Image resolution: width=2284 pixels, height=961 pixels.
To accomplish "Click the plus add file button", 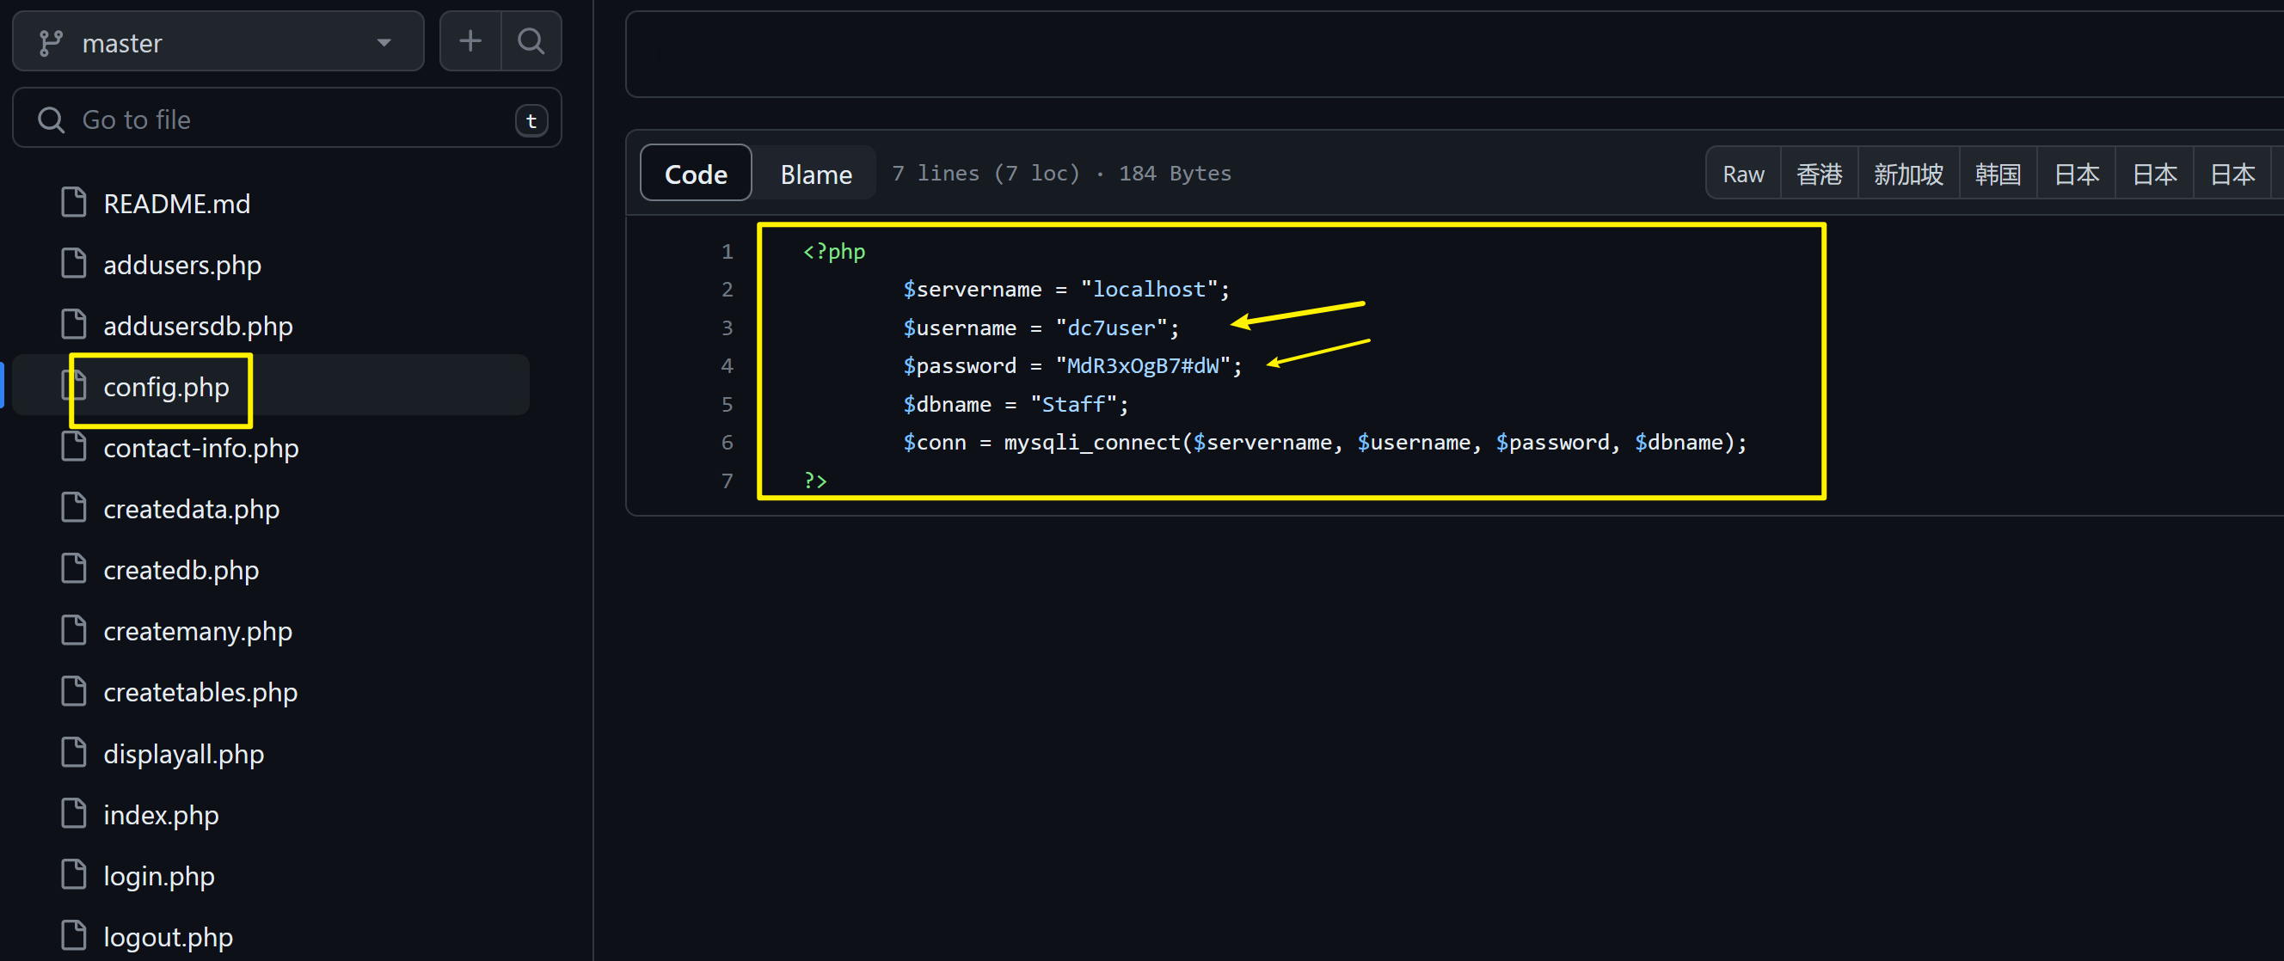I will point(470,40).
